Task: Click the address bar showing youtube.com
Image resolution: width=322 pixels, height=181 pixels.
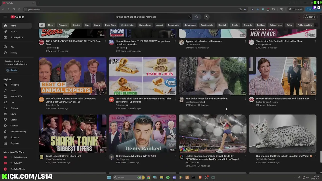Action: [x=131, y=9]
